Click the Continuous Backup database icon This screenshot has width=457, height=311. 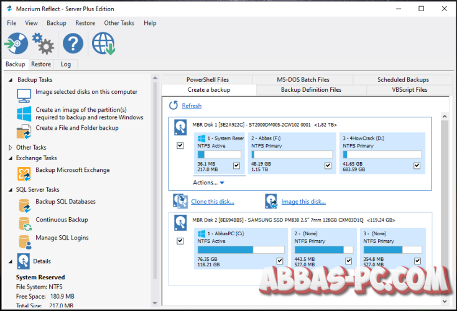pyautogui.click(x=25, y=223)
